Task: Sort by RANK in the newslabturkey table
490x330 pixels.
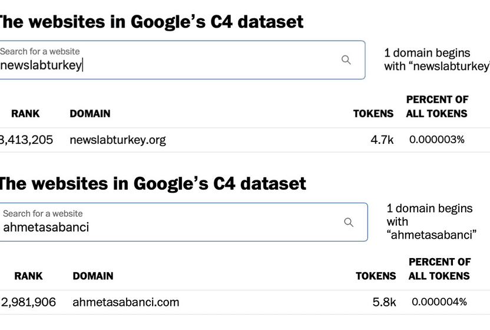Action: point(25,114)
